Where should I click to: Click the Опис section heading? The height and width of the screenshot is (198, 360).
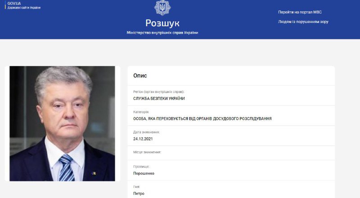click(140, 75)
